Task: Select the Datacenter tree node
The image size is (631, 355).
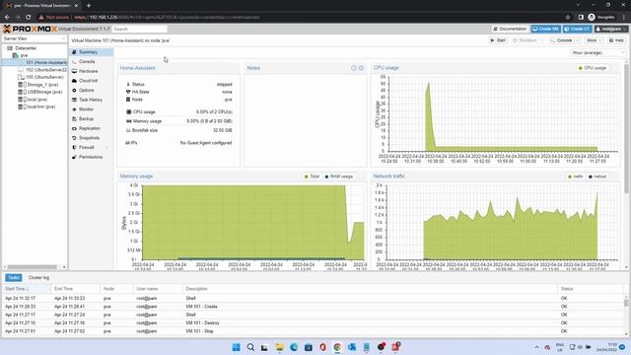Action: point(26,48)
